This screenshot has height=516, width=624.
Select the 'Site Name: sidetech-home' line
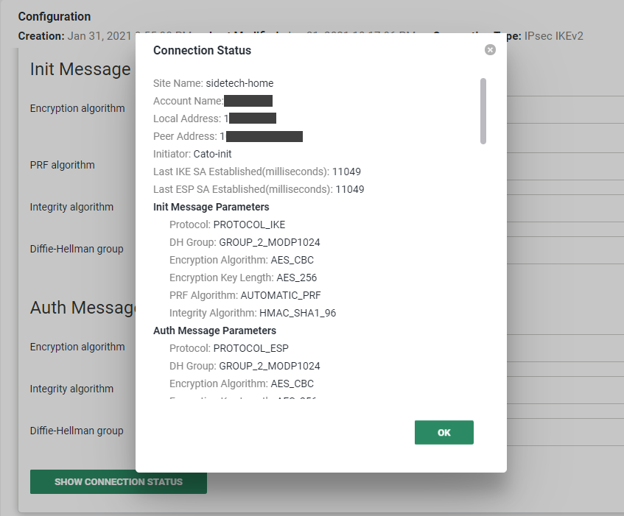214,83
